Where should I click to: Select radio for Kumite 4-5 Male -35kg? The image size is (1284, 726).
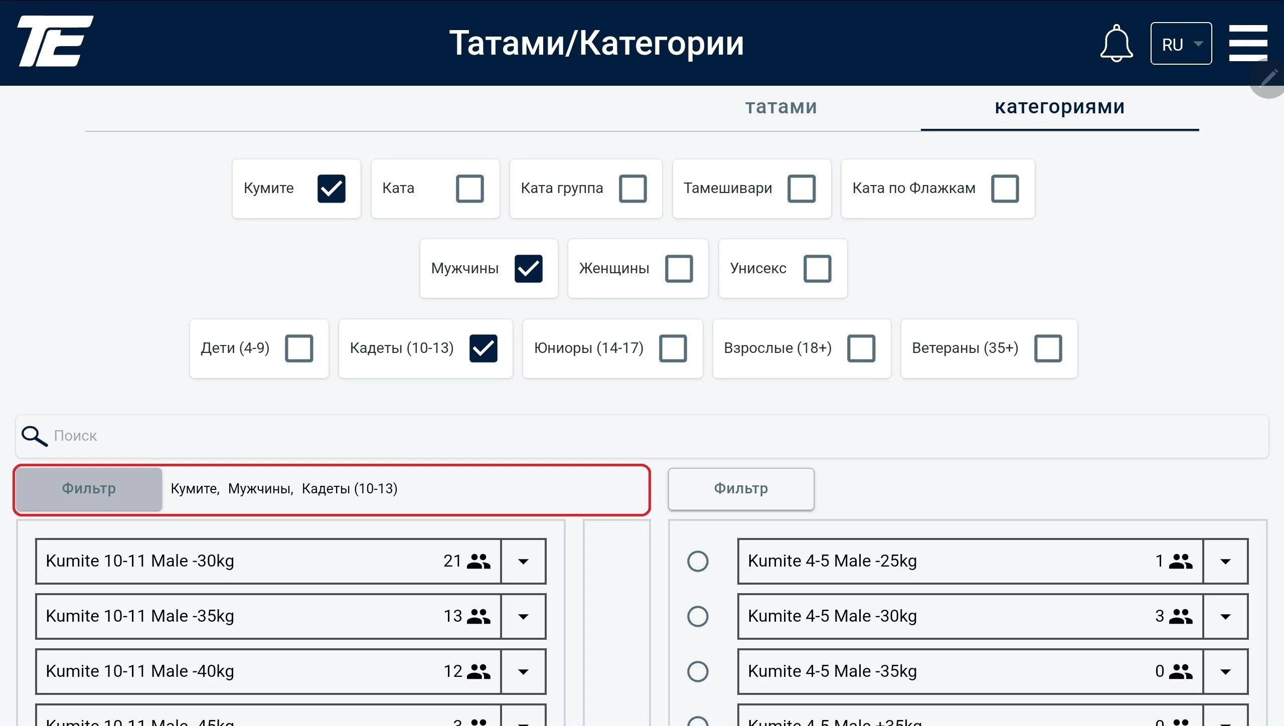(698, 672)
